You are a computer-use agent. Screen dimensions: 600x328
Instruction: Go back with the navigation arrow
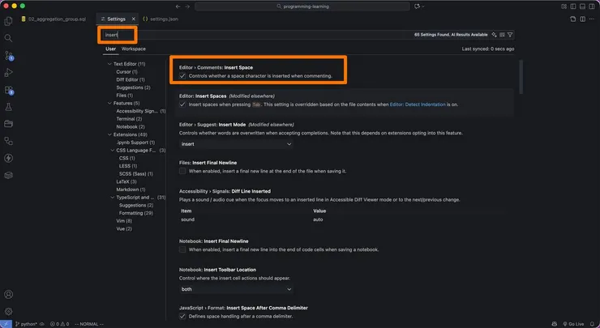pos(178,6)
